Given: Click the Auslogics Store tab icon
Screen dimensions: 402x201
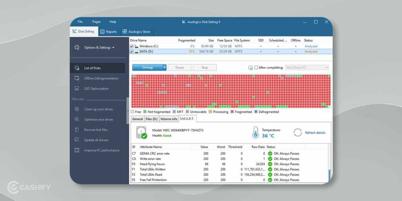Looking at the screenshot, I should (x=124, y=31).
